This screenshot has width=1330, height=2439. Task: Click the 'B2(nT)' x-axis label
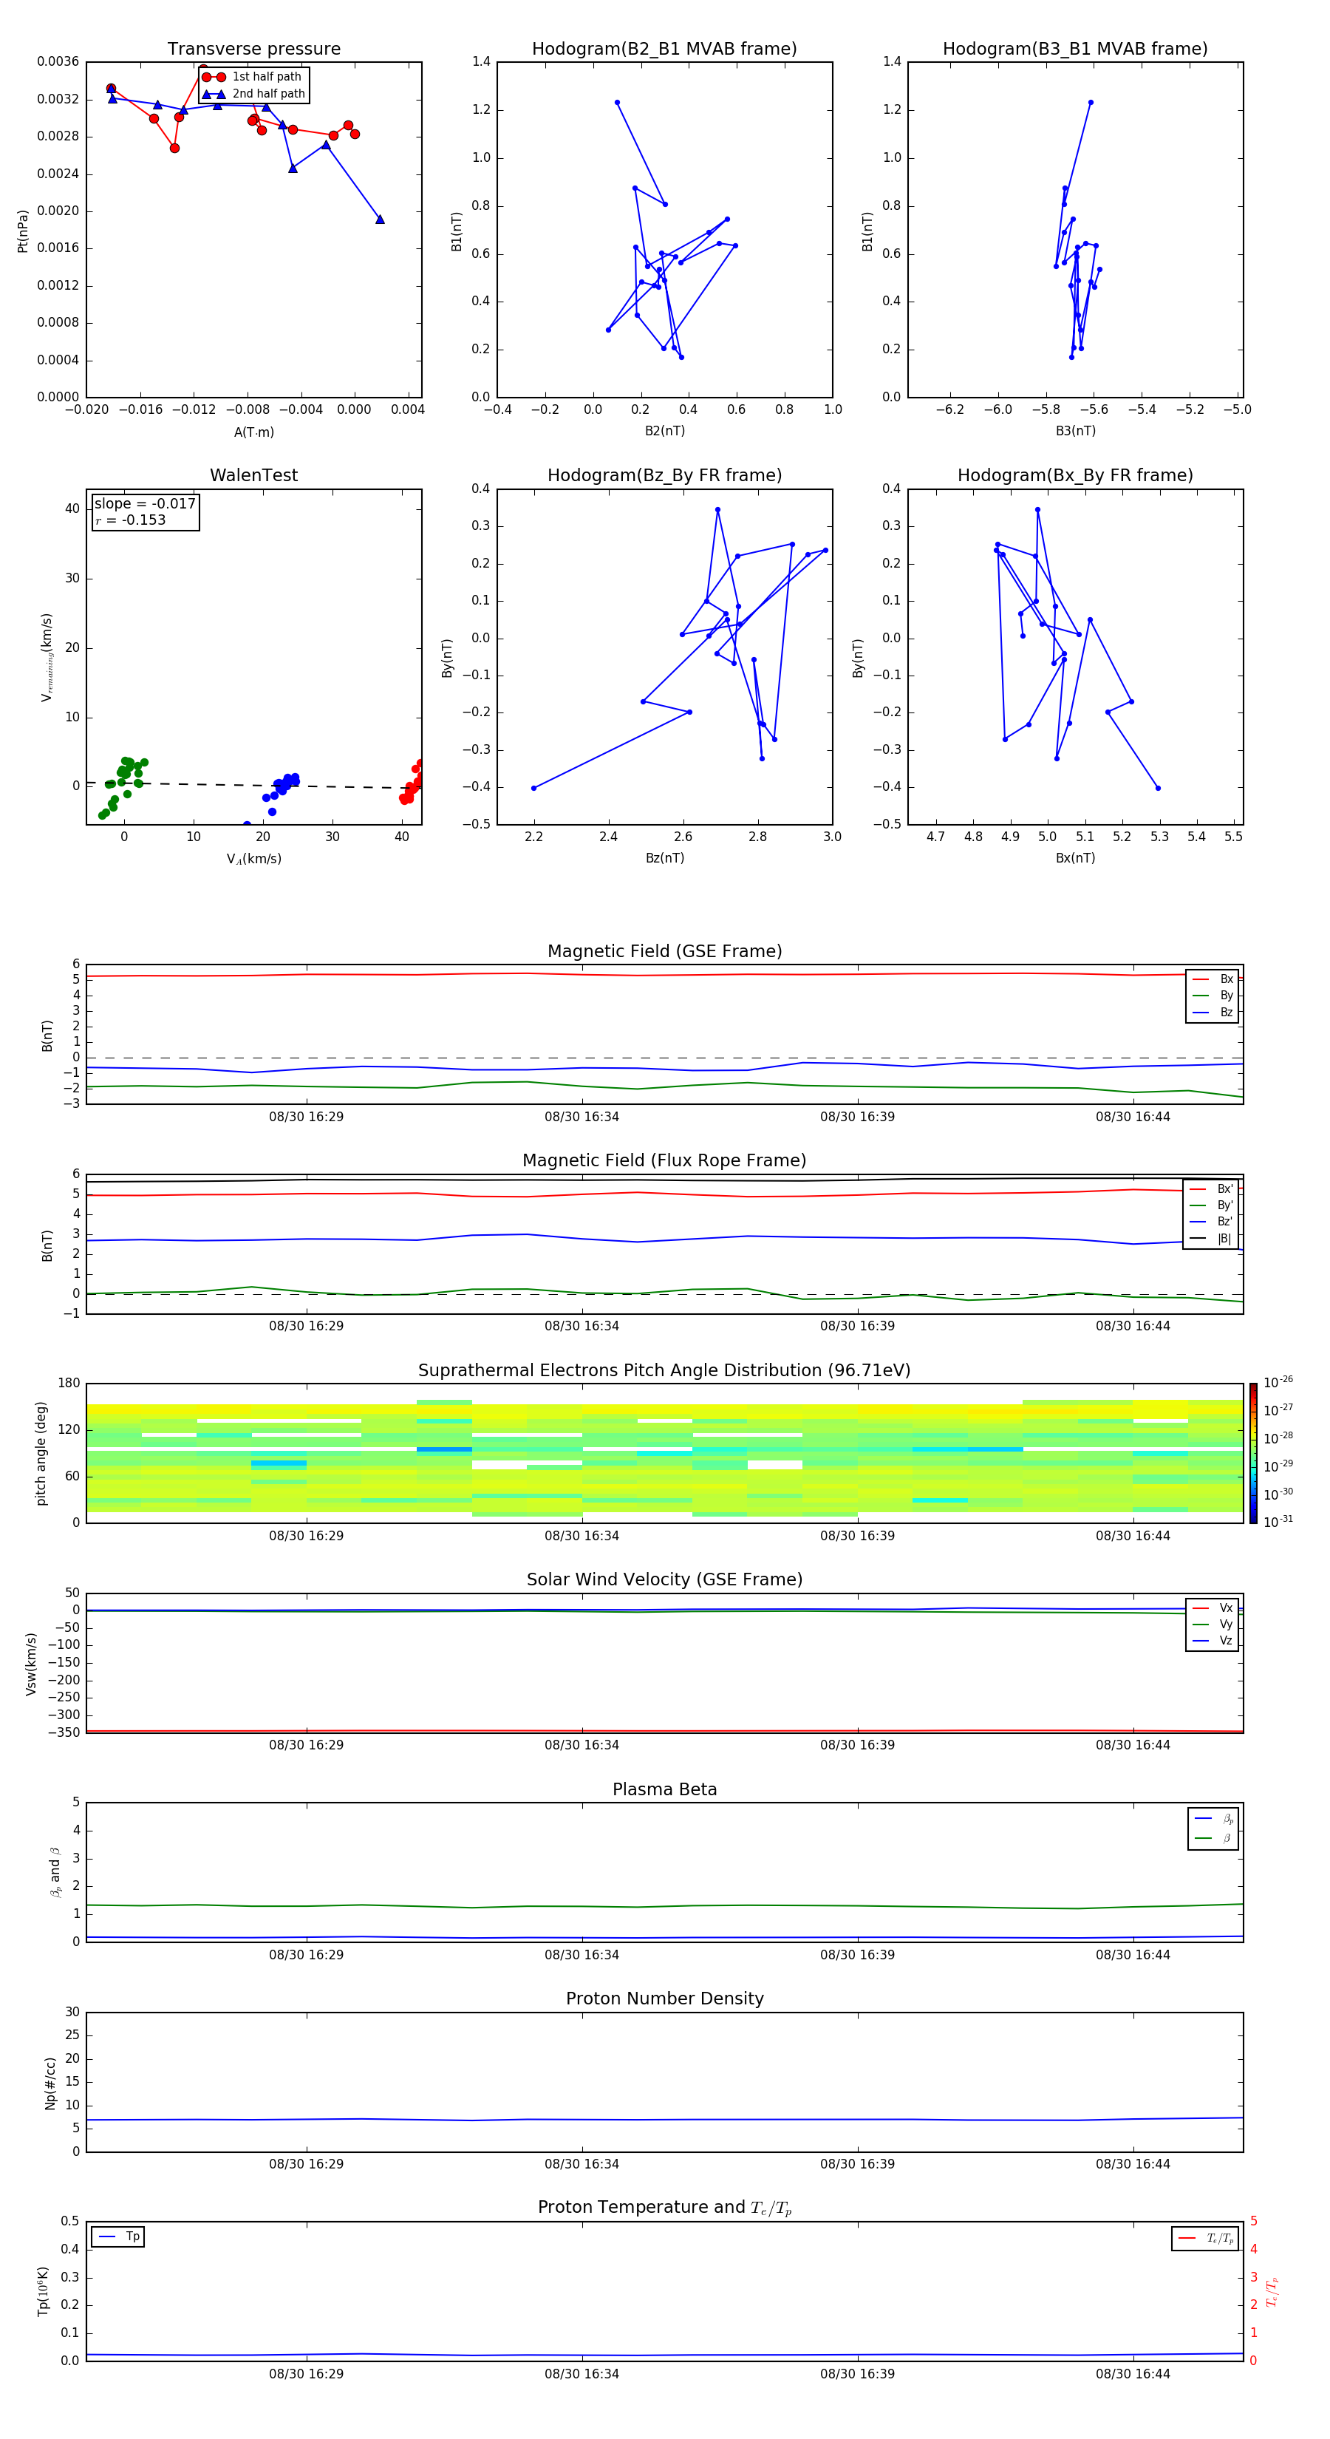664,431
